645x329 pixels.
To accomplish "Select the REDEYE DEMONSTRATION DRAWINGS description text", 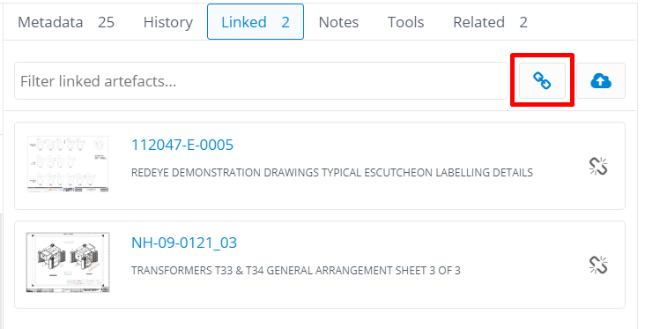I will pyautogui.click(x=332, y=173).
